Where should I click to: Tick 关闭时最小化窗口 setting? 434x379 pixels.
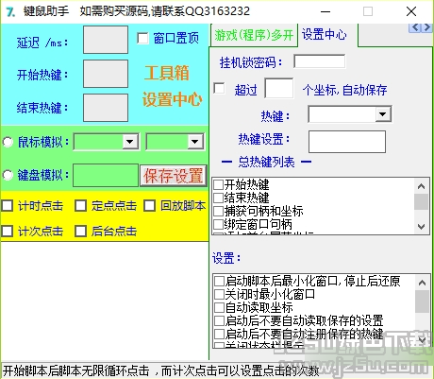[x=219, y=294]
